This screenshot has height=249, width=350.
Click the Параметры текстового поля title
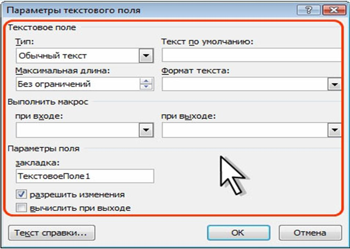pyautogui.click(x=74, y=10)
